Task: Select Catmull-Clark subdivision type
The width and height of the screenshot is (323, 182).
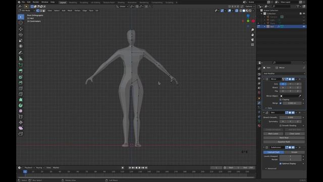Action: coord(274,152)
